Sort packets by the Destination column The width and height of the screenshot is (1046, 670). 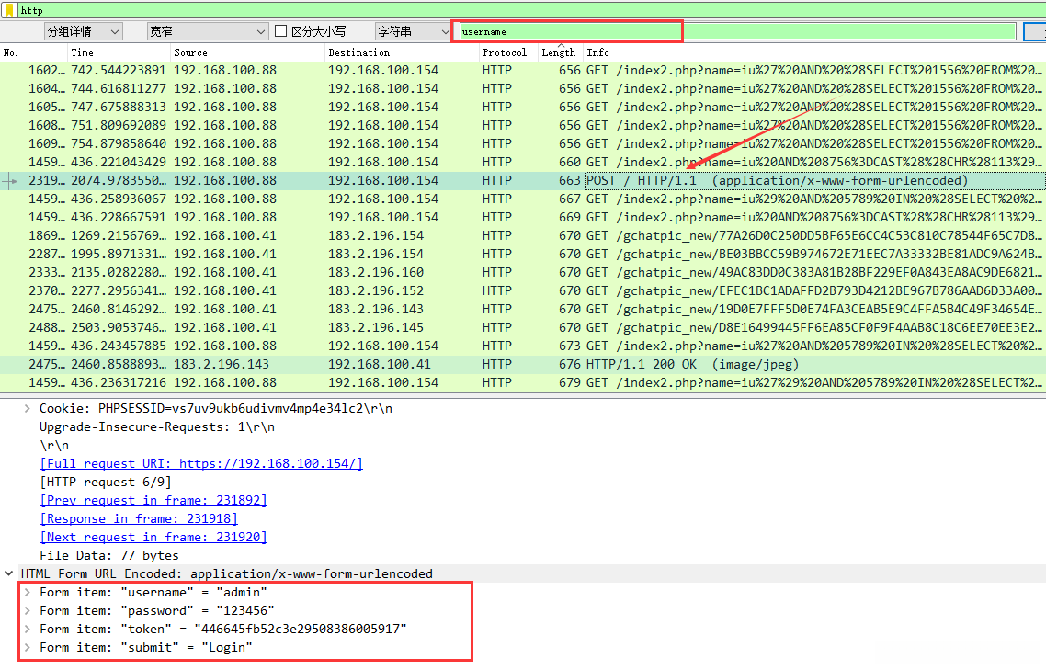tap(402, 52)
